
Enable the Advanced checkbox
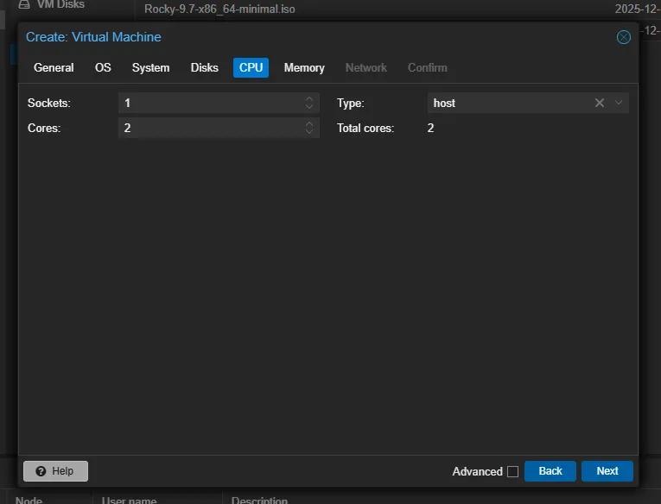[x=512, y=471]
